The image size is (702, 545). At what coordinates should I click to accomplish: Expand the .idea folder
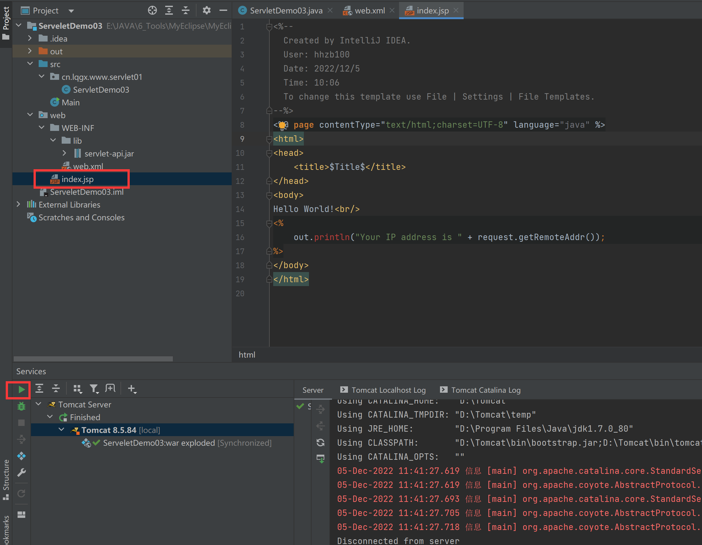point(30,38)
